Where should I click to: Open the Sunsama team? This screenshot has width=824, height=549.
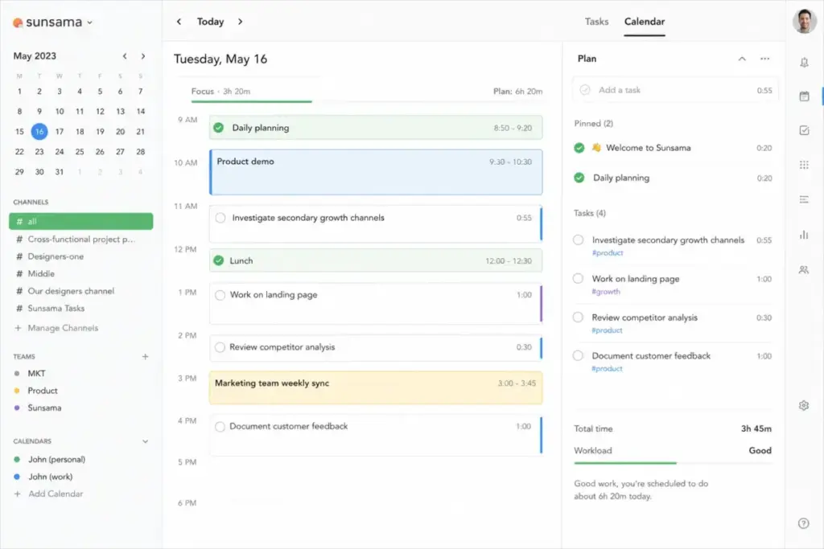pyautogui.click(x=45, y=408)
